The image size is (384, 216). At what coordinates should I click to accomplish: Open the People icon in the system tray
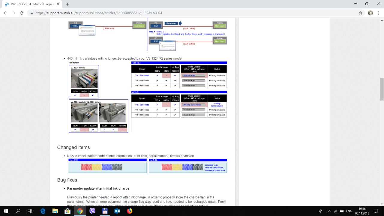pyautogui.click(x=320, y=211)
